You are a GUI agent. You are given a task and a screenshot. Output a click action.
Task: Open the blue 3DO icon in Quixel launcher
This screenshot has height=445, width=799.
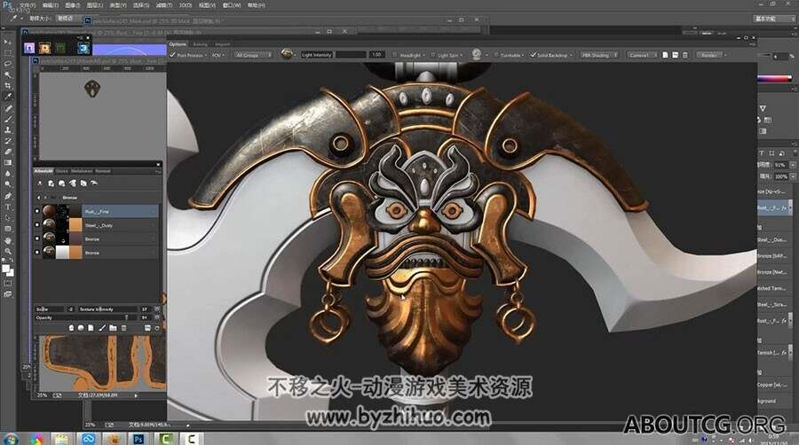83,48
